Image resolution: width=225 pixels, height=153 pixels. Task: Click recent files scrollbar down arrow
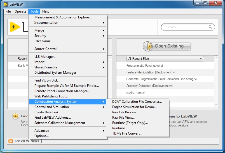(216, 105)
